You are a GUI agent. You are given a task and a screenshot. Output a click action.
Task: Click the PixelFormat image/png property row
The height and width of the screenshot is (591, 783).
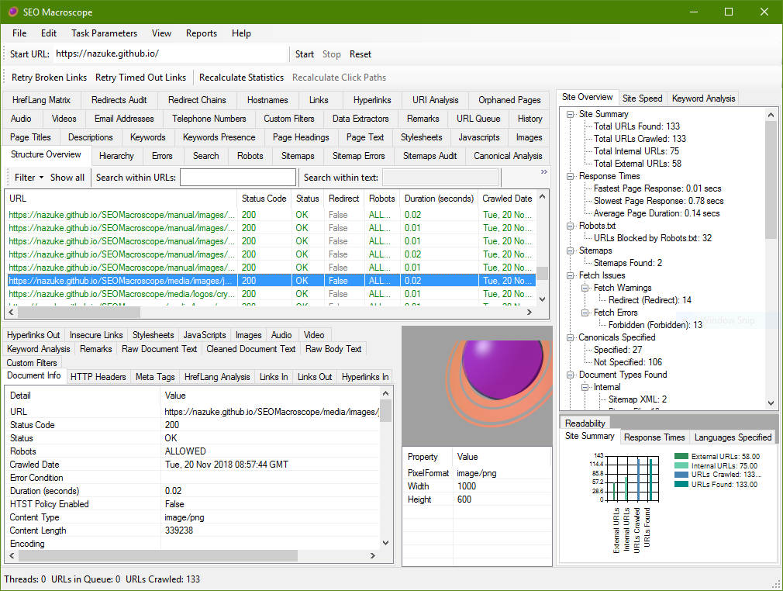477,473
